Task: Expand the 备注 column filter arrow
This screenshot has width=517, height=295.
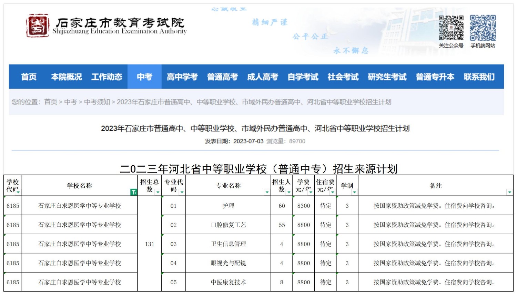Action: [x=509, y=192]
